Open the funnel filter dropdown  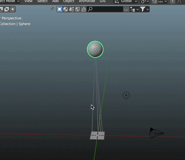click(x=145, y=9)
